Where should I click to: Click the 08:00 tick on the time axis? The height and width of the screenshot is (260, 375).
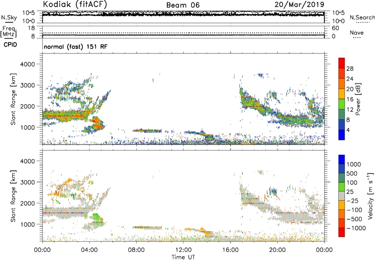coord(136,249)
